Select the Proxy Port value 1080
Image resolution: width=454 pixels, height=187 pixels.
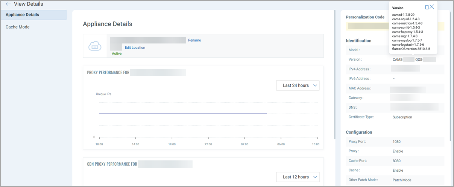pyautogui.click(x=396, y=142)
